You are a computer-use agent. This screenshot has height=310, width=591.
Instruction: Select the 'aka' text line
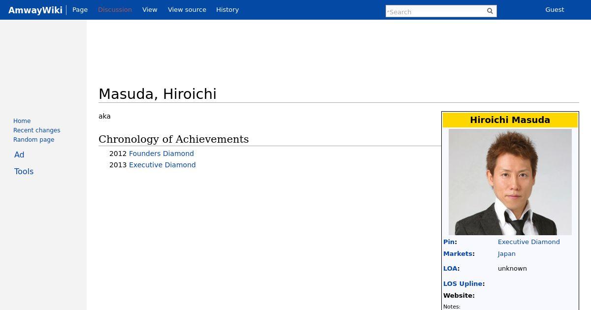pyautogui.click(x=104, y=117)
